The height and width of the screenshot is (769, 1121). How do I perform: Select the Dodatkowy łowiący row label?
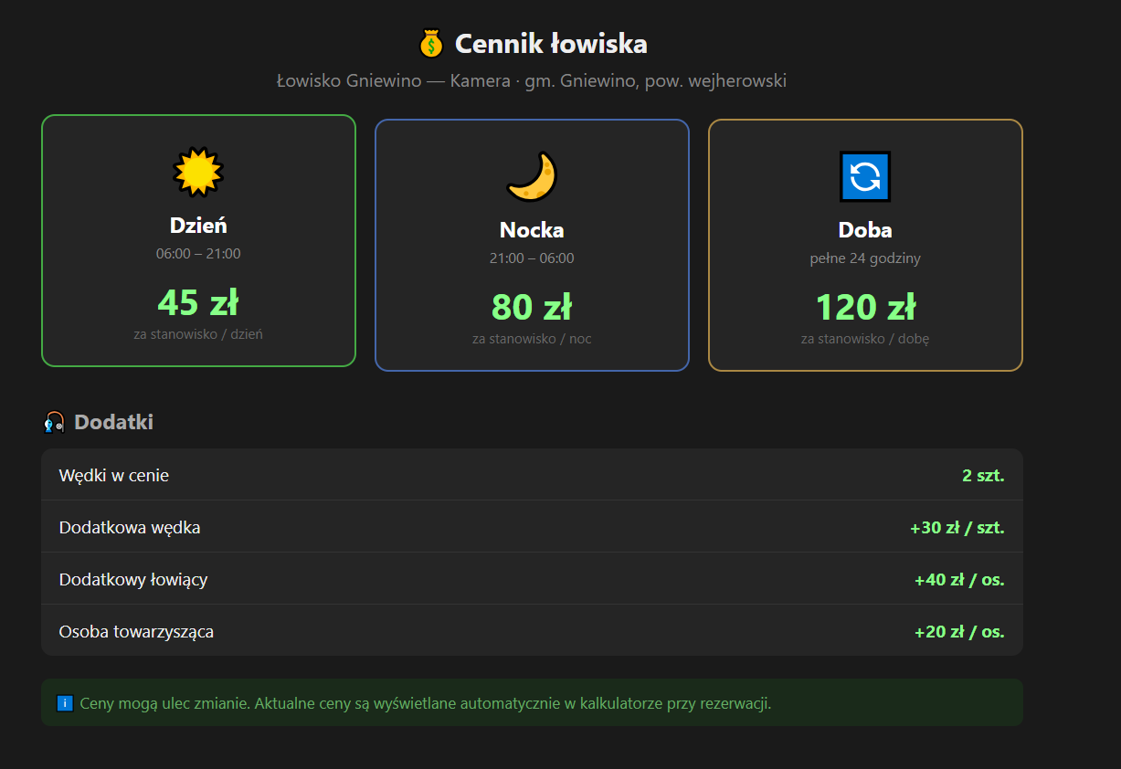pos(133,579)
